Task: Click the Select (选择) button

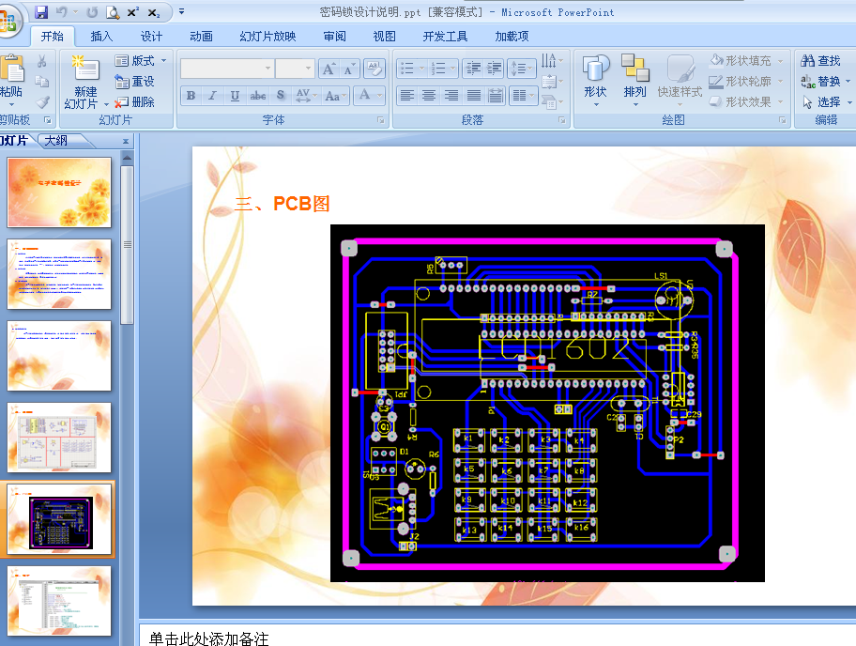Action: point(825,102)
